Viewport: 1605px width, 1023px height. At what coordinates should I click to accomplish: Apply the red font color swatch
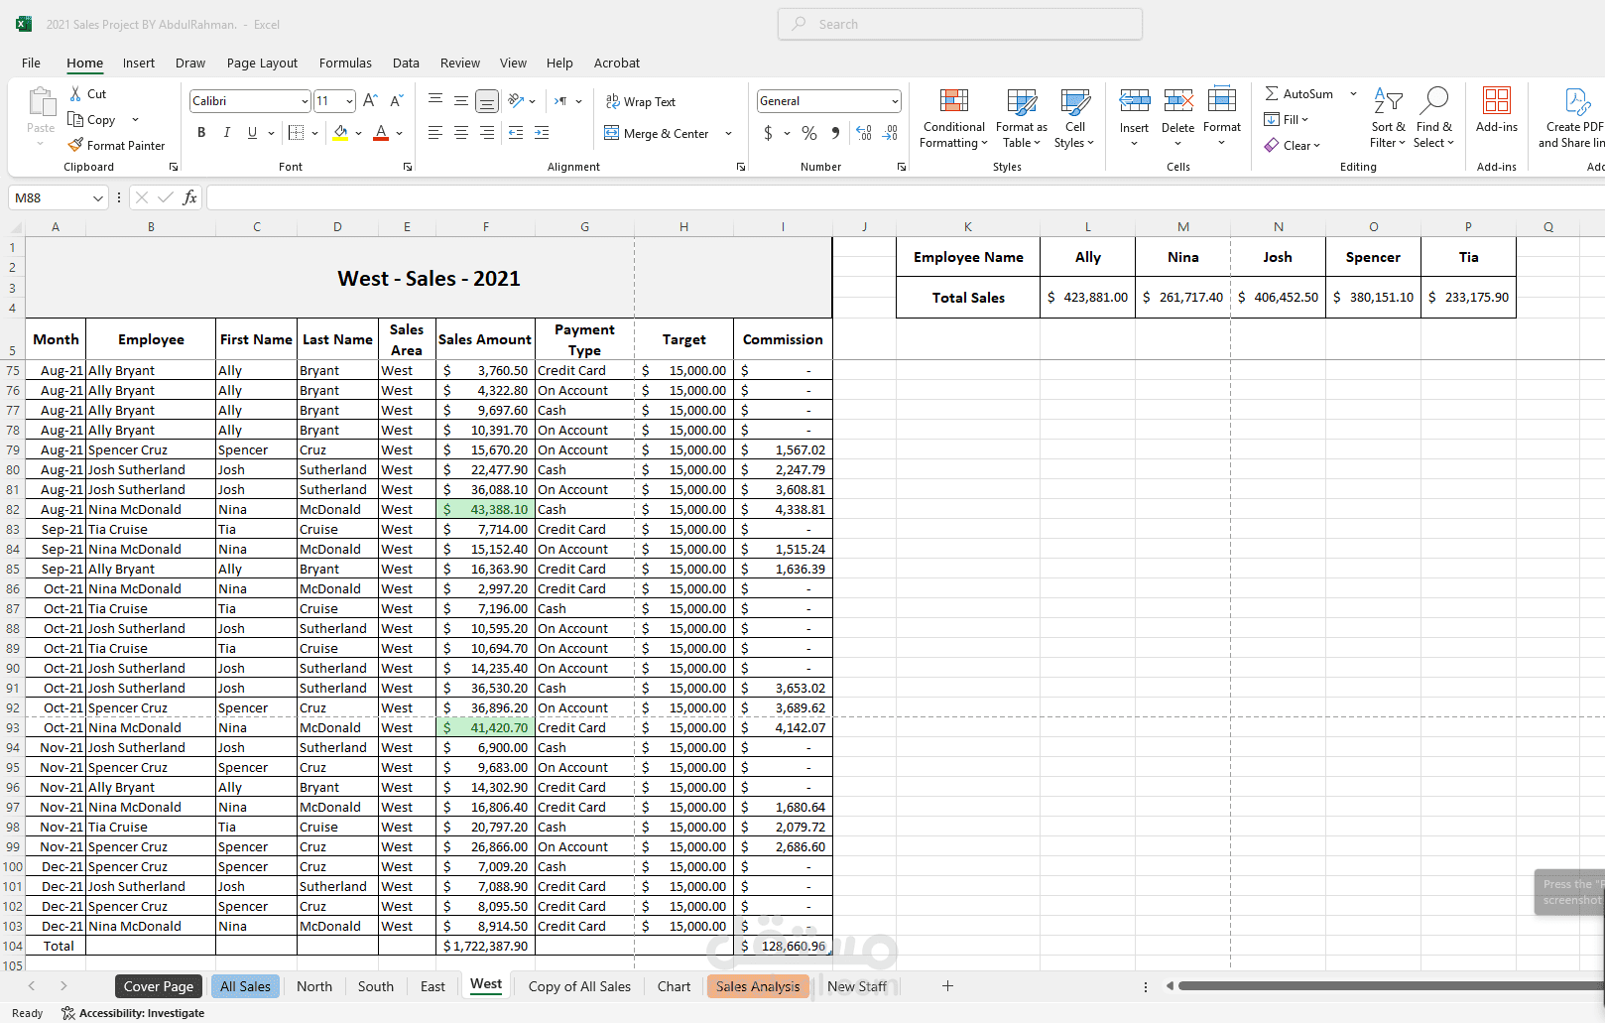(x=381, y=133)
